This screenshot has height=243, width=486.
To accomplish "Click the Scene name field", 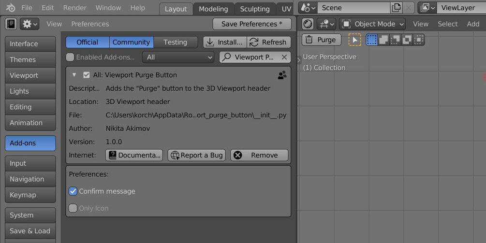I will (x=353, y=8).
